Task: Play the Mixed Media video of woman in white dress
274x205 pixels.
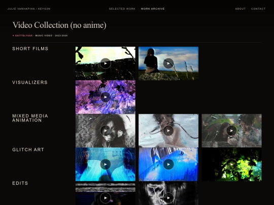Action: [168, 131]
